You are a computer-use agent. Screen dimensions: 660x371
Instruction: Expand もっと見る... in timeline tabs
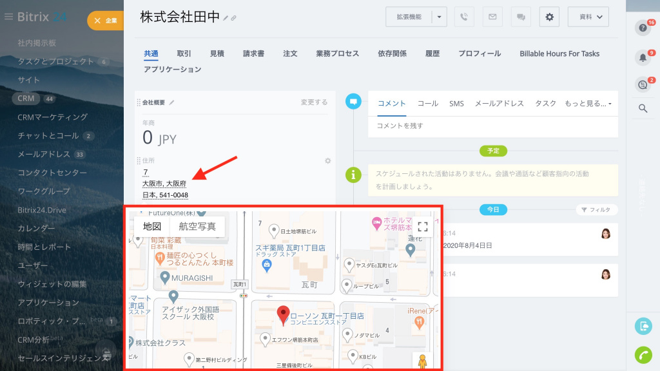pyautogui.click(x=588, y=104)
